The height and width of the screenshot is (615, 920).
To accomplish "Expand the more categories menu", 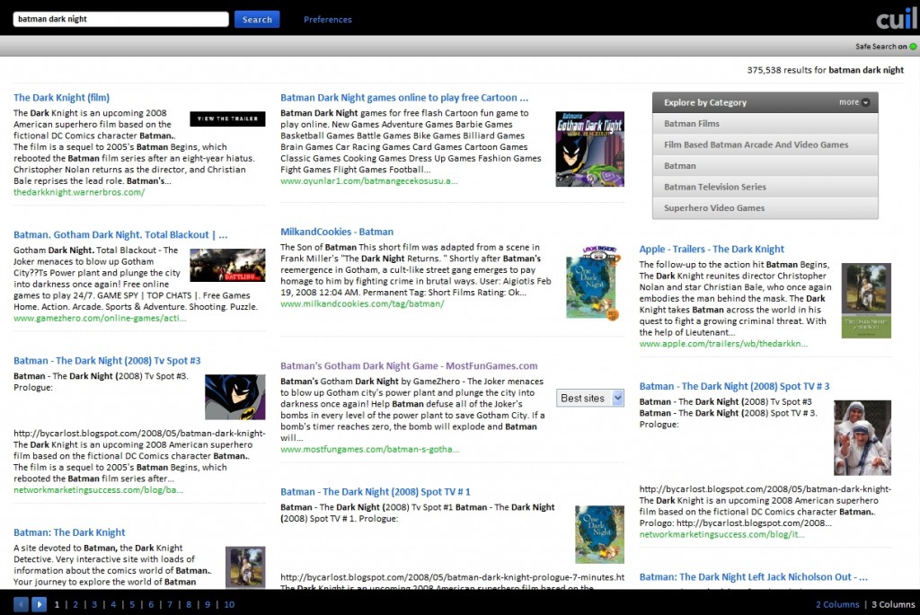I will point(854,102).
